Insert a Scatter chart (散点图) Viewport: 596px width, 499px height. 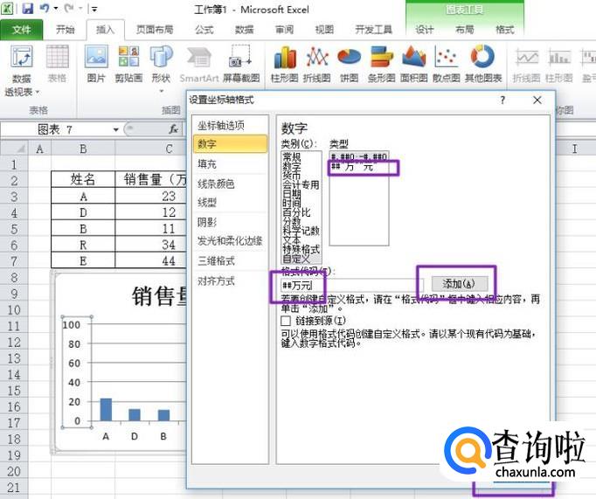coord(447,64)
